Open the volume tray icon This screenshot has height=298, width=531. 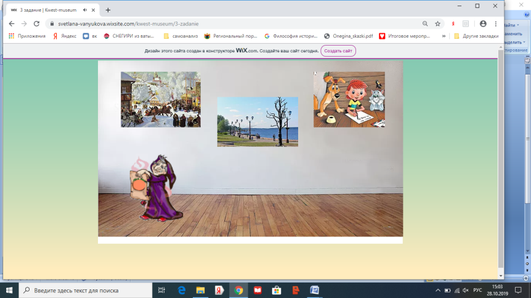point(466,290)
